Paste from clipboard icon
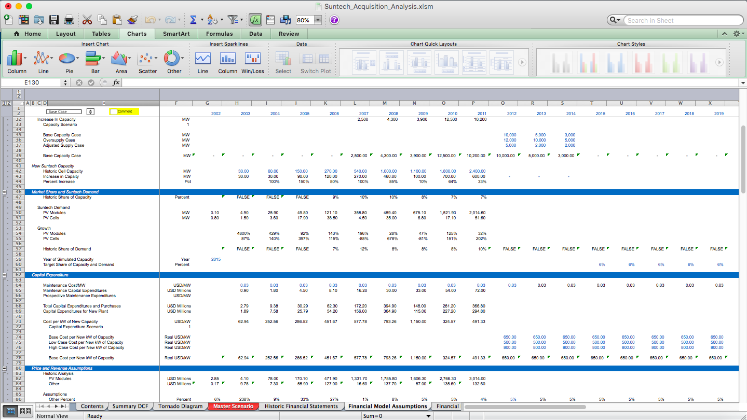The image size is (747, 420). tap(117, 20)
